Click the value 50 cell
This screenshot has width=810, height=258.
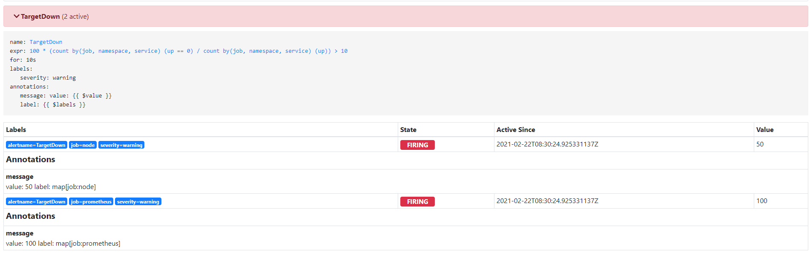coord(760,144)
